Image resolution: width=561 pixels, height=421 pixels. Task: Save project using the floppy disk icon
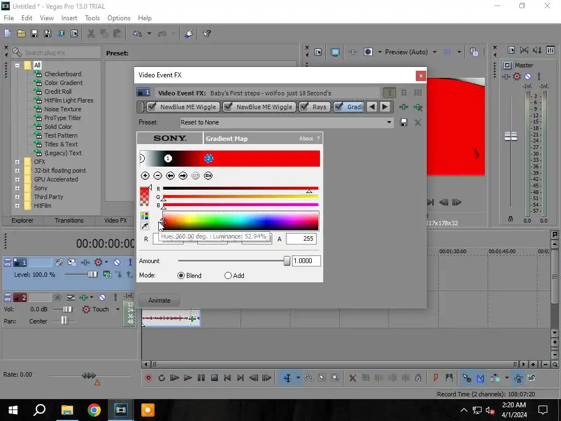point(35,33)
